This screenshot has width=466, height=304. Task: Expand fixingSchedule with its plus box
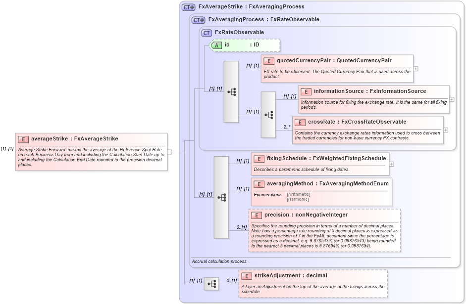[x=392, y=164]
